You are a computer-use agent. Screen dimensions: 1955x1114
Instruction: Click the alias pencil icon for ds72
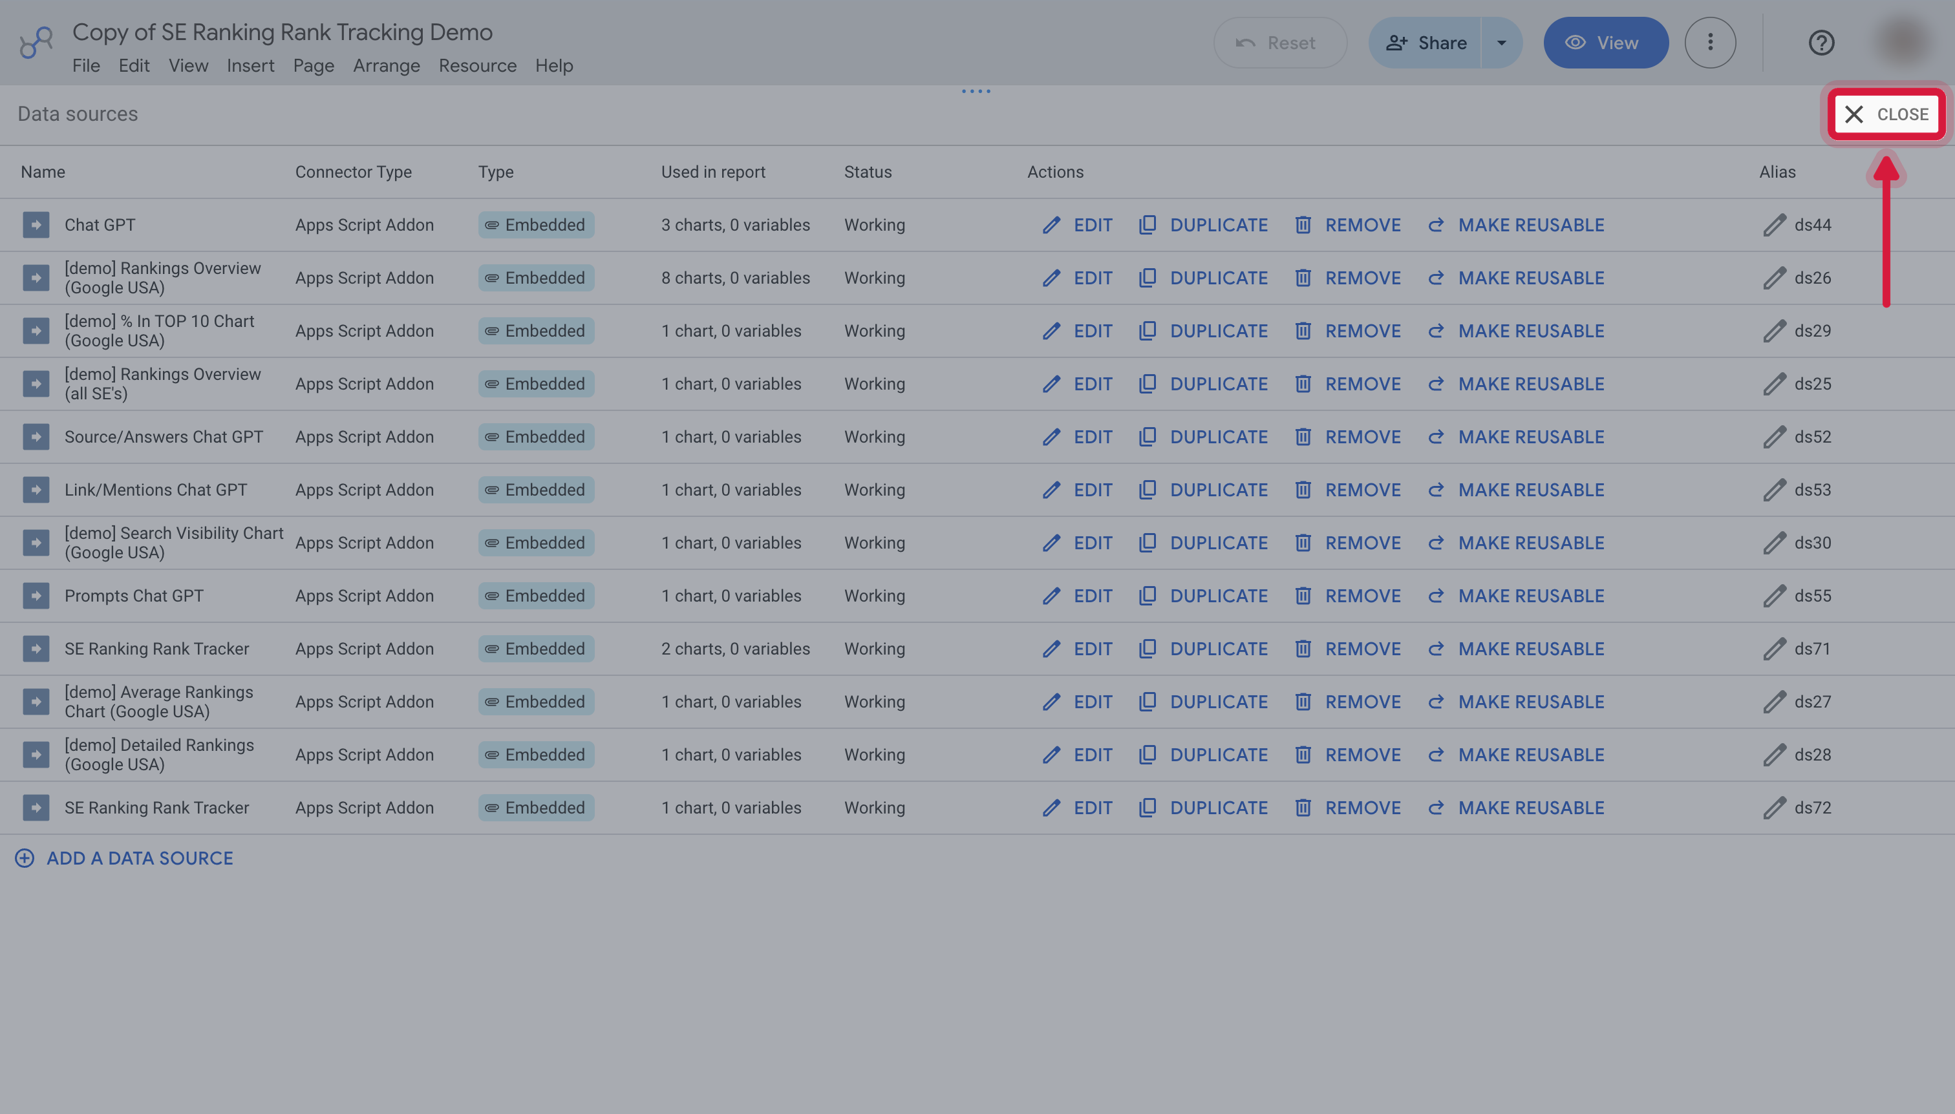[x=1775, y=808]
